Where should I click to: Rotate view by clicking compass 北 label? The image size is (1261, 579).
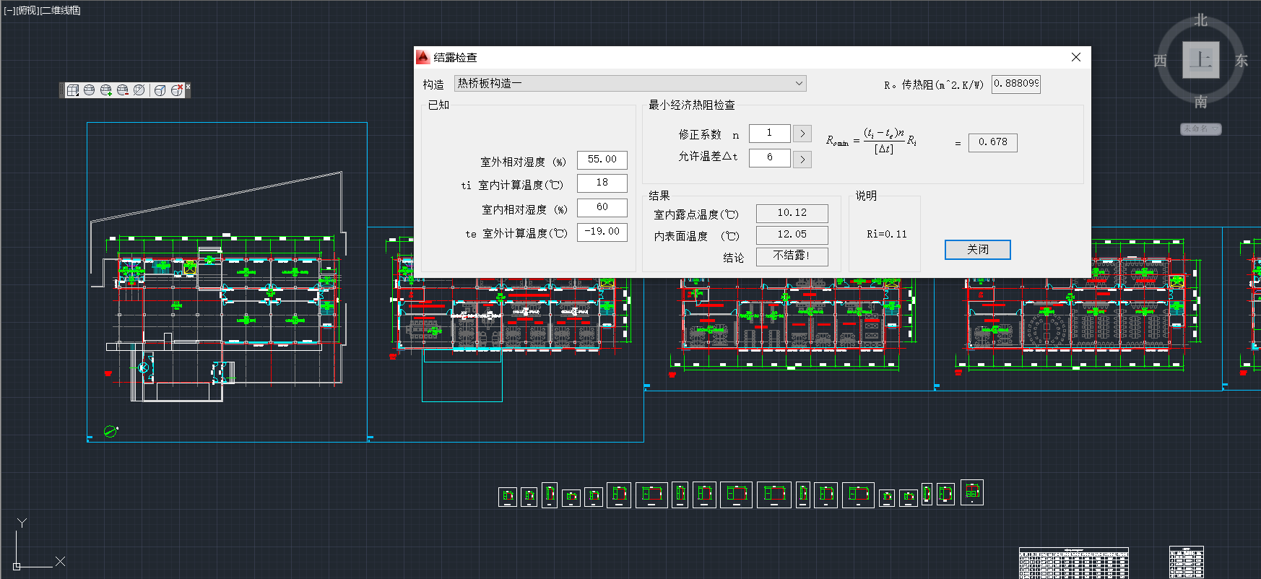tap(1200, 20)
